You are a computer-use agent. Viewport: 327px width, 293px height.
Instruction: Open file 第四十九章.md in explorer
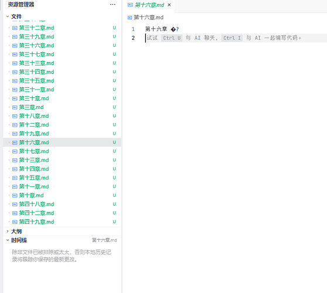point(62,222)
